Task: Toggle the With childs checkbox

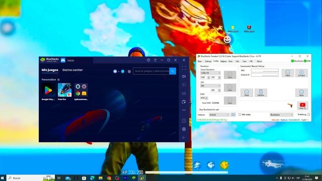Action: [239, 115]
